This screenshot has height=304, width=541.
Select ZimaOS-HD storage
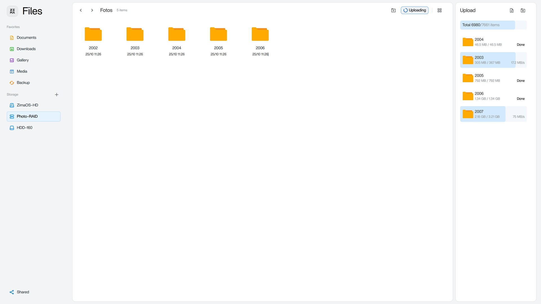pos(27,105)
